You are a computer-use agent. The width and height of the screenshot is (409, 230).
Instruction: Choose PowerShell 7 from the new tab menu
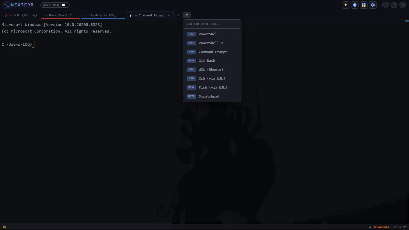coord(212,43)
